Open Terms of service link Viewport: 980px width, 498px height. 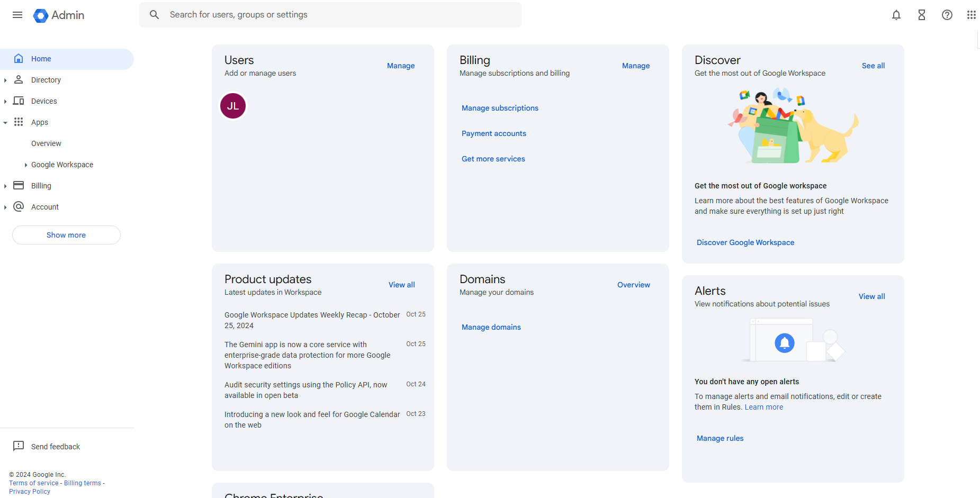pyautogui.click(x=34, y=483)
